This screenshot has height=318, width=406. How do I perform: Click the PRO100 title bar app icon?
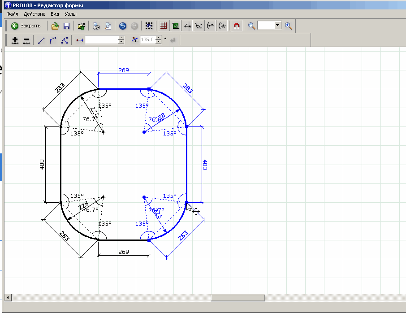[x=8, y=5]
